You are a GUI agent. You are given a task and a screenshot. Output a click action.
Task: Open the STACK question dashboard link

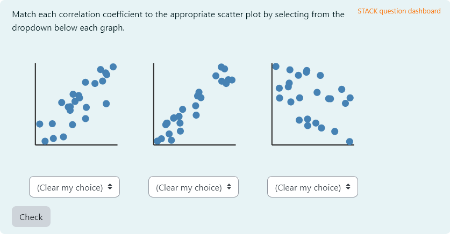pos(399,11)
